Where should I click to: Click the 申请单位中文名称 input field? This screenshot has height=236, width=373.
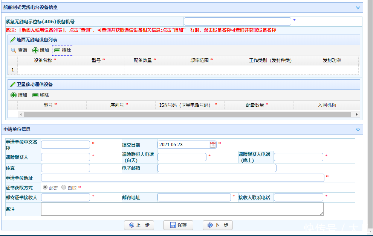coord(65,144)
